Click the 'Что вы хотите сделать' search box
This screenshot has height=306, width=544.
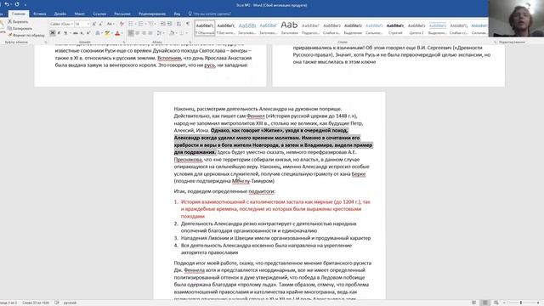click(210, 14)
